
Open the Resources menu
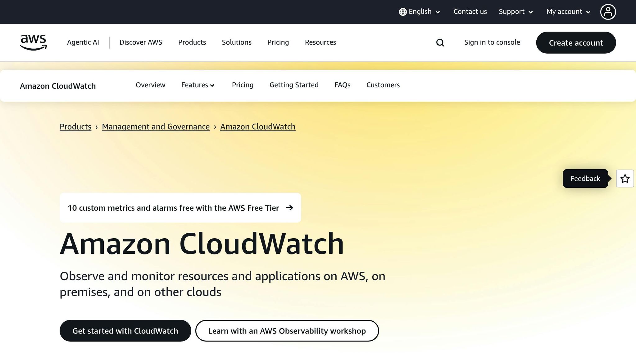pos(320,42)
